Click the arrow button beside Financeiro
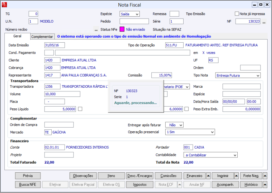The image size is (272, 193). (x=208, y=176)
